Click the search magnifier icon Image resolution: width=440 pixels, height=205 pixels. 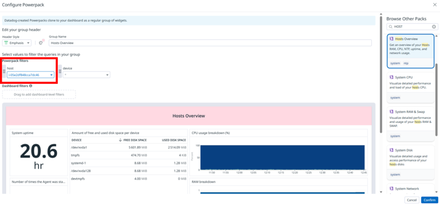(391, 26)
